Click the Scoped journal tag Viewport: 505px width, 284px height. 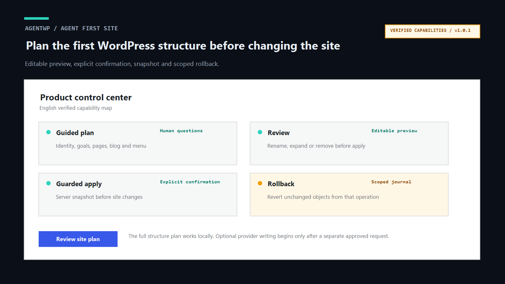(391, 182)
